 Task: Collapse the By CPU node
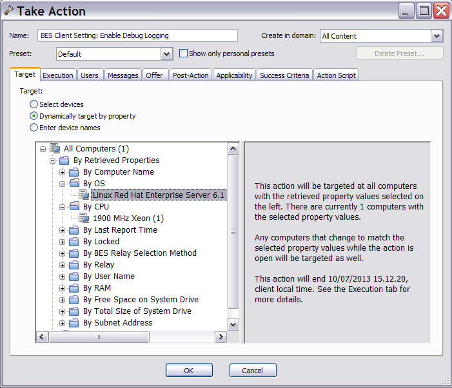point(63,207)
